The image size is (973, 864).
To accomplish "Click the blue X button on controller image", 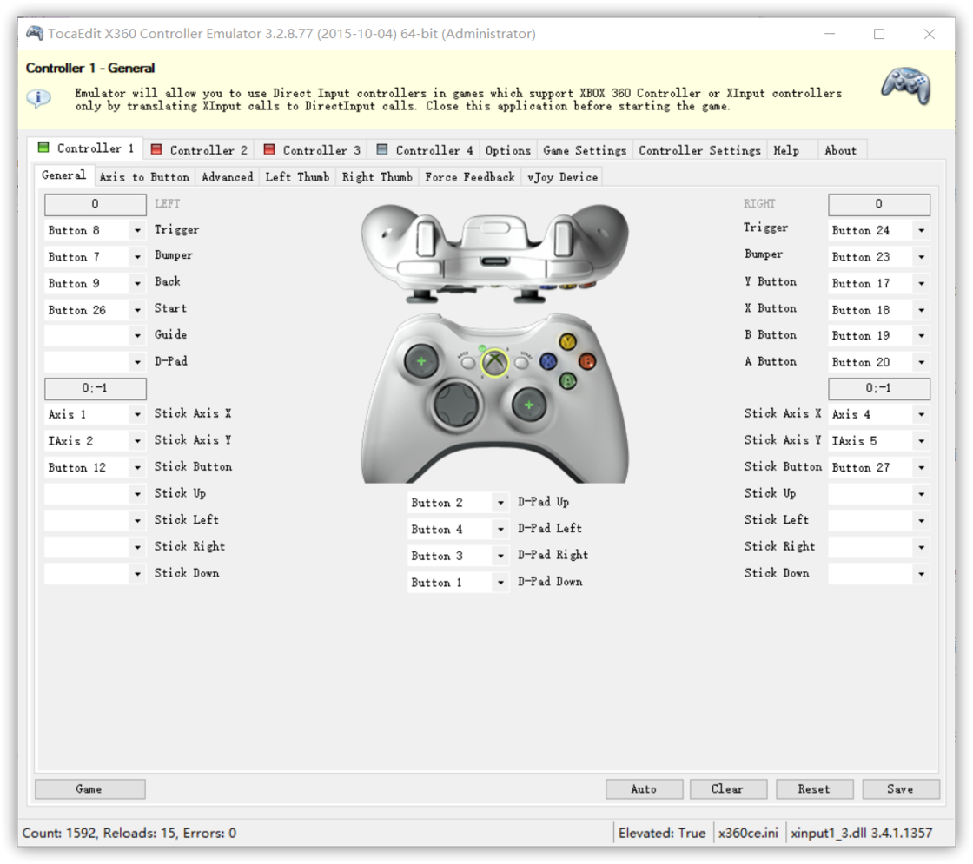I will point(548,361).
